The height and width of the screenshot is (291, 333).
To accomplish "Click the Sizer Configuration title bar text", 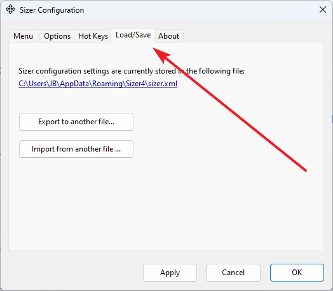I will [x=52, y=10].
